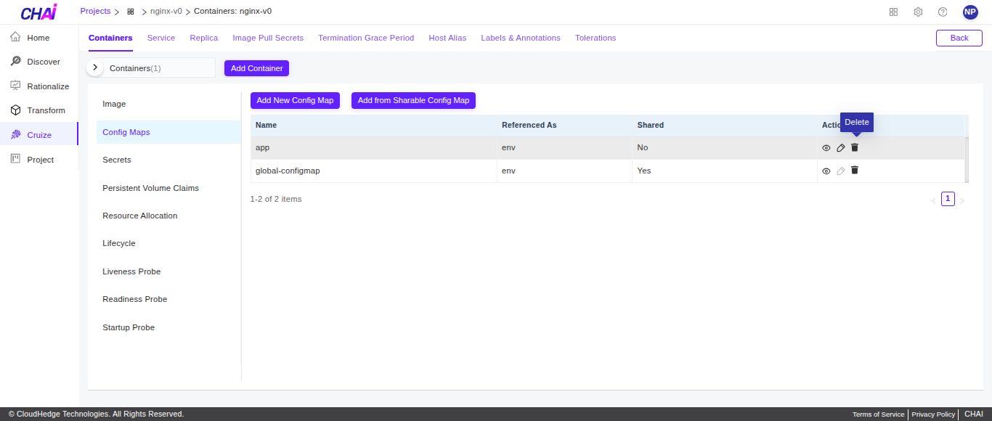
Task: Delete the global-configmap entry
Action: point(854,171)
